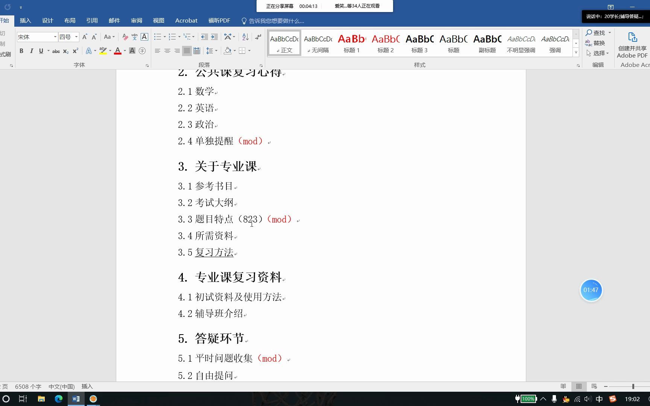The width and height of the screenshot is (650, 406).
Task: Open line spacing options
Action: pyautogui.click(x=210, y=51)
